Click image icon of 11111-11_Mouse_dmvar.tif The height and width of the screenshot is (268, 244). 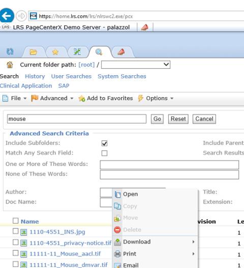pos(24,265)
